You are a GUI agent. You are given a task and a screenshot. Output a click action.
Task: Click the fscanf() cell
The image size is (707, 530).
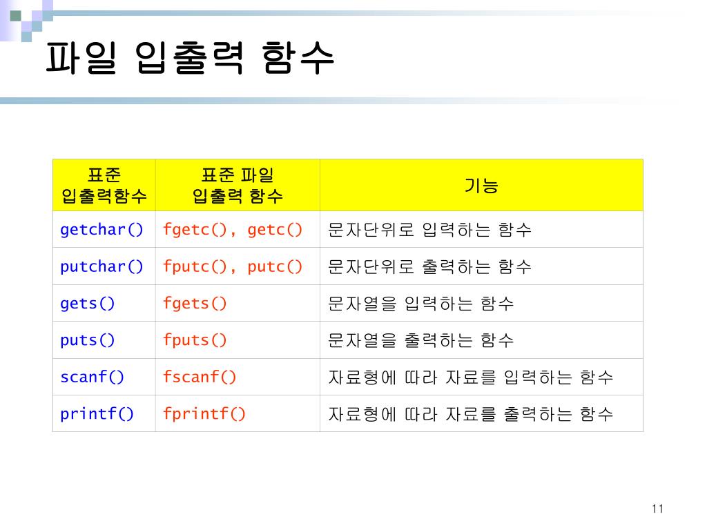tap(238, 377)
